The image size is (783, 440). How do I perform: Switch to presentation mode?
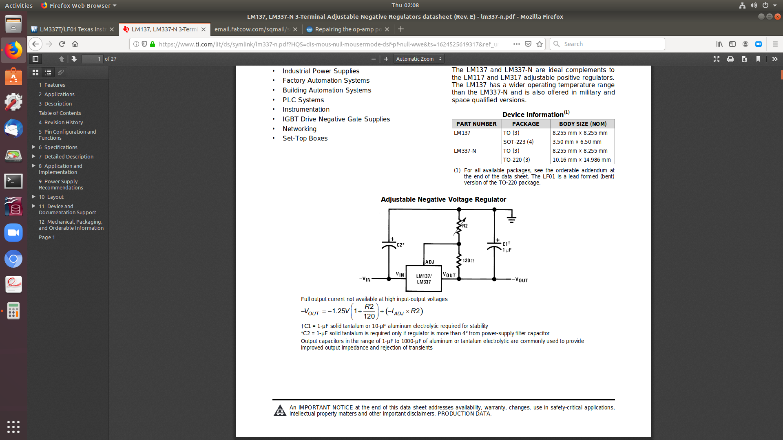[x=717, y=59]
